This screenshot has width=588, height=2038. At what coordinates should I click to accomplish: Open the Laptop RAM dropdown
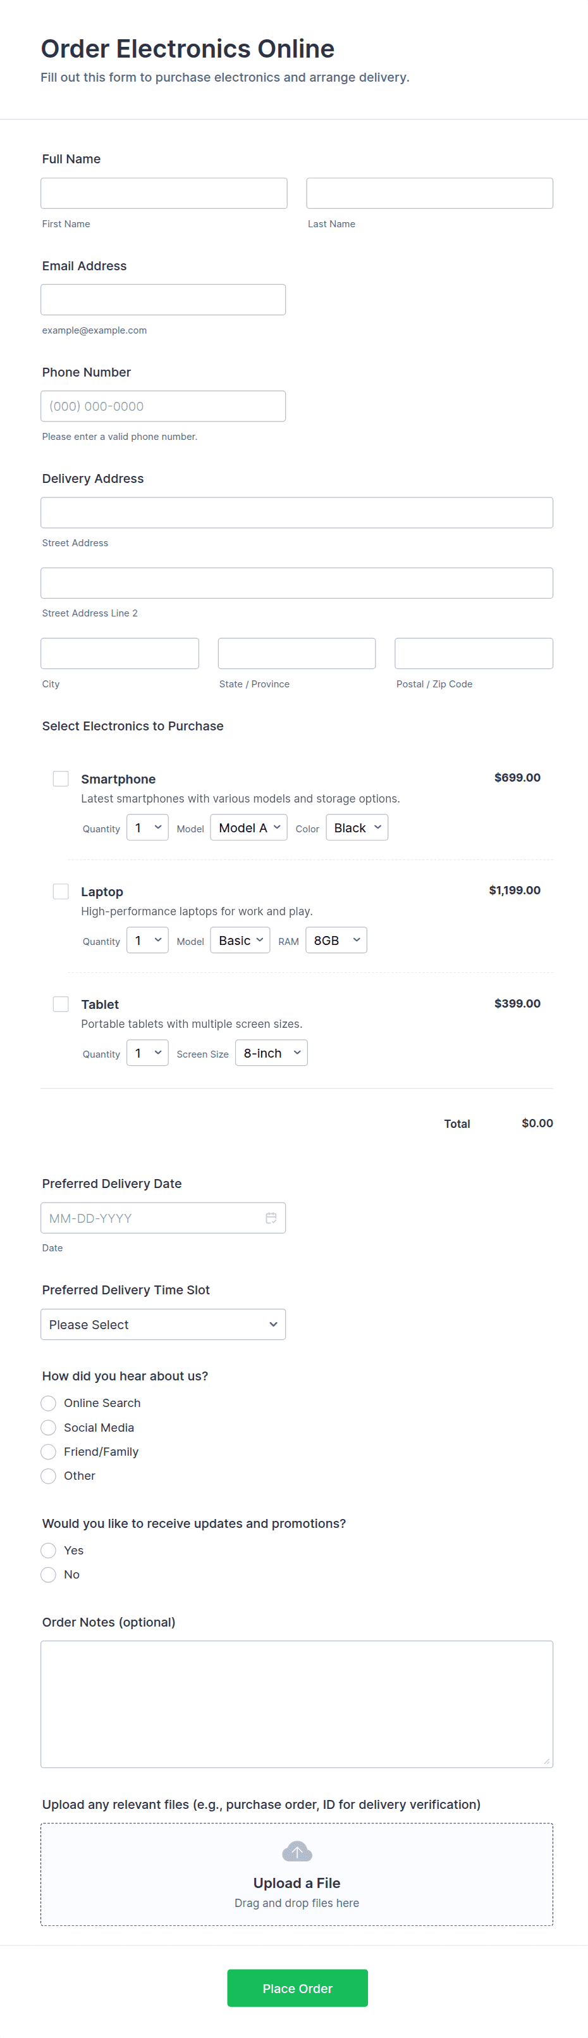[336, 940]
